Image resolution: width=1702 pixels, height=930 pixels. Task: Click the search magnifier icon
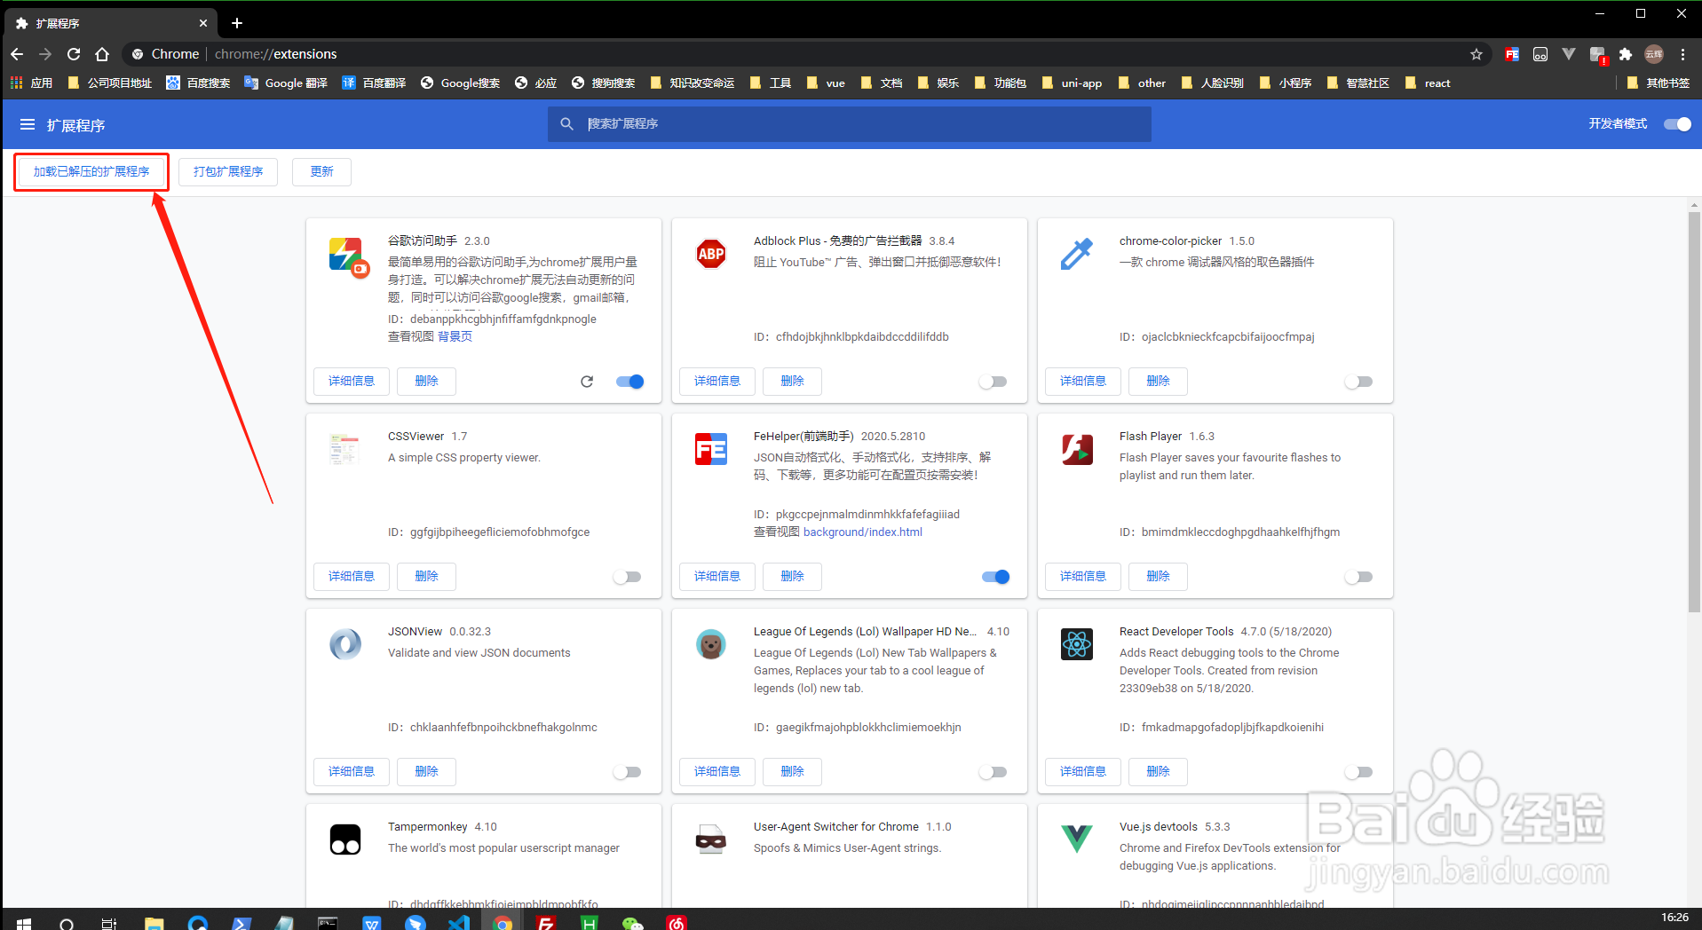pyautogui.click(x=566, y=124)
